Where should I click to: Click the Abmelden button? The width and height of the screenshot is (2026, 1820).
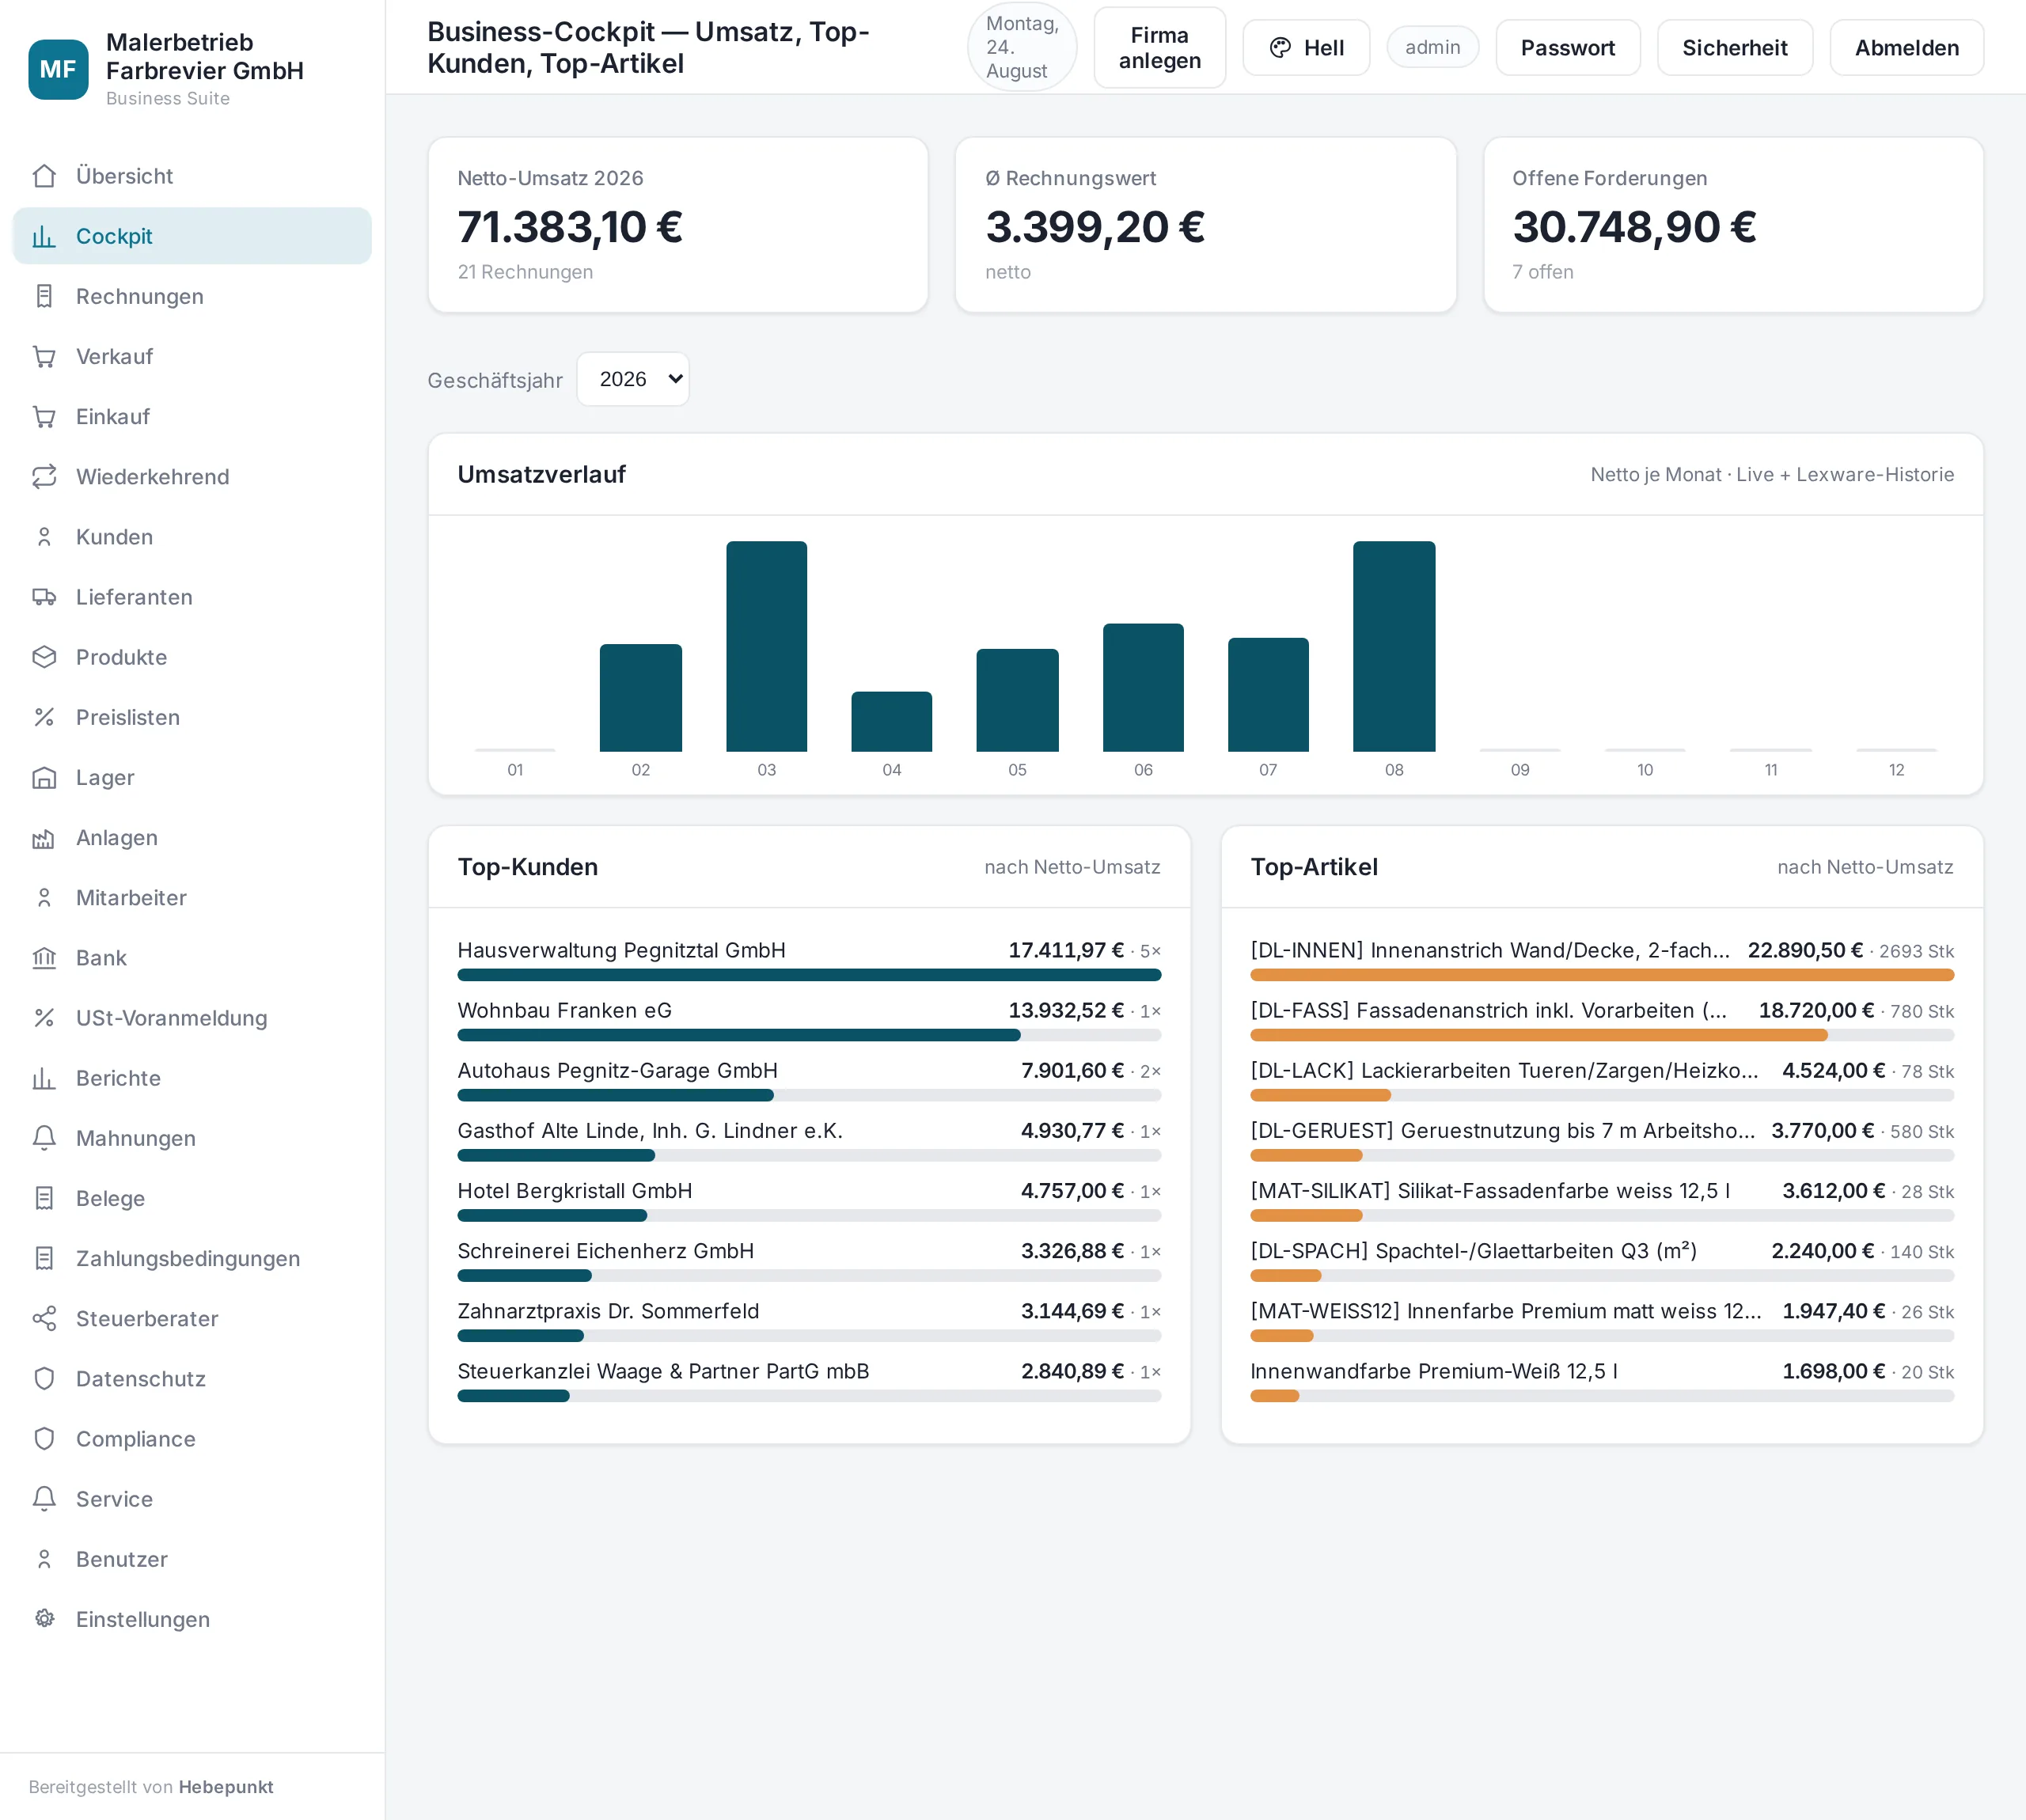pos(1906,48)
